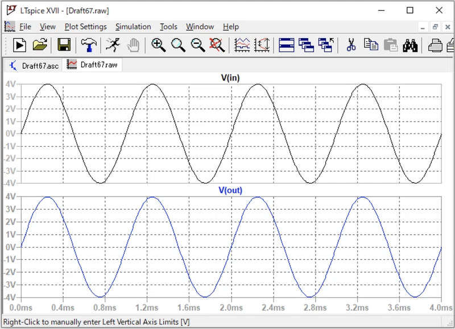Image resolution: width=455 pixels, height=329 pixels.
Task: Click the running man icon
Action: 113,45
